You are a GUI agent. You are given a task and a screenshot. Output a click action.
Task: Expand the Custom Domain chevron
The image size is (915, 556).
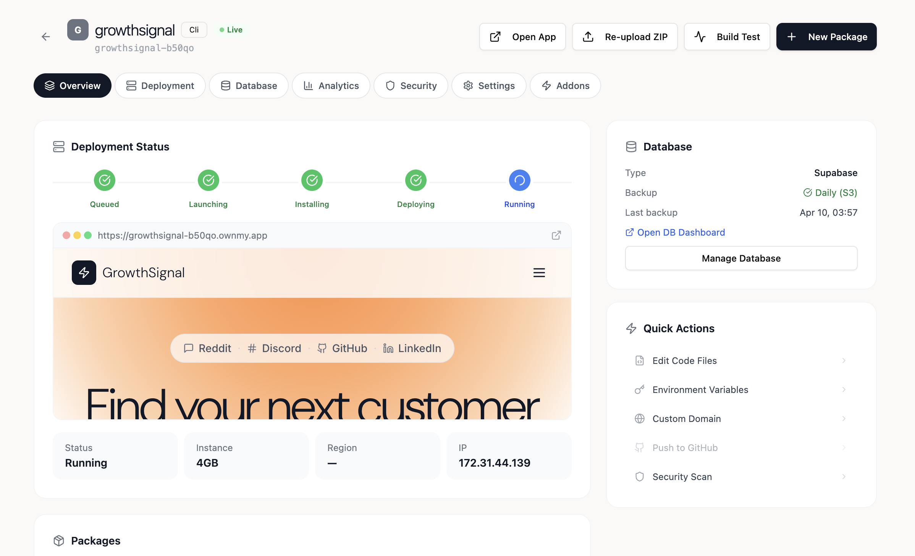844,419
